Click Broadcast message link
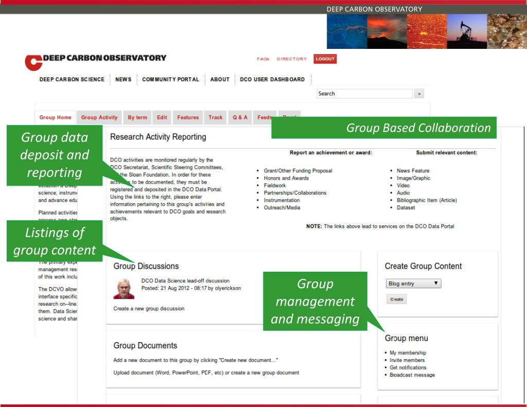The height and width of the screenshot is (407, 527). point(412,375)
